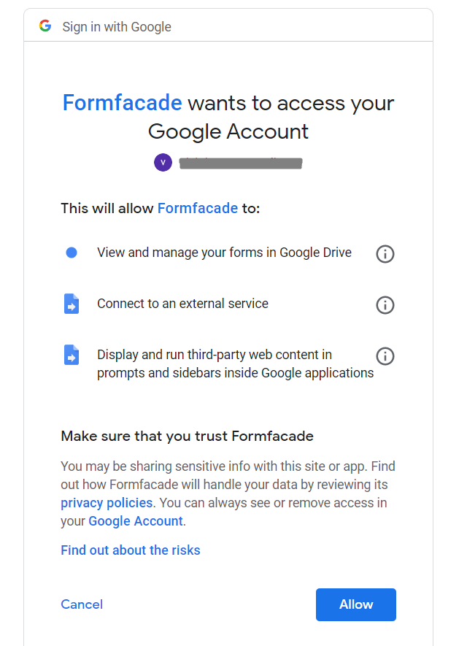
Task: Click Find out about the risks
Action: [x=130, y=550]
